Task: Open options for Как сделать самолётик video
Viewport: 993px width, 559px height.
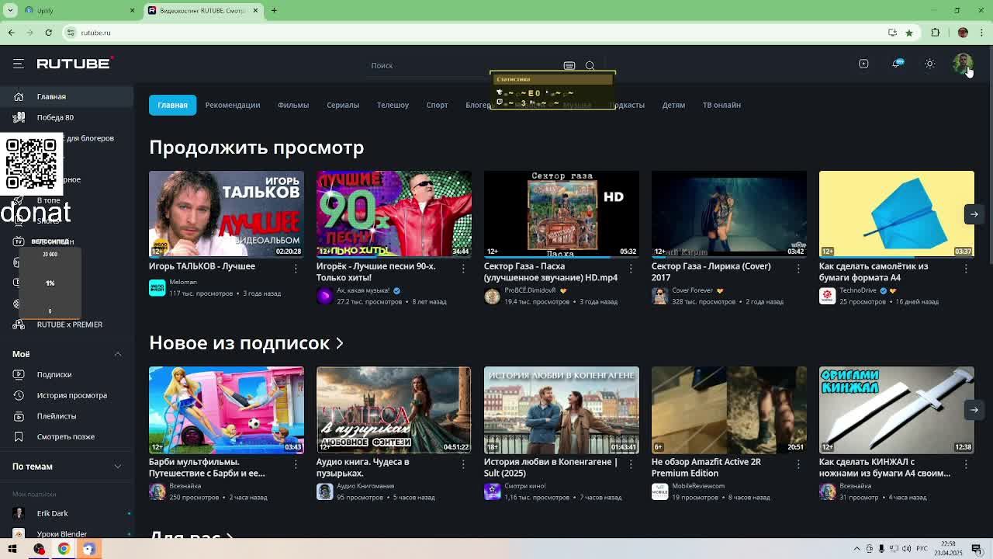Action: pyautogui.click(x=966, y=269)
